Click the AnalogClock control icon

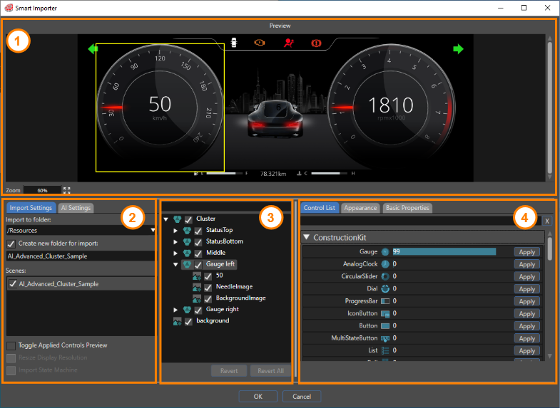point(385,264)
